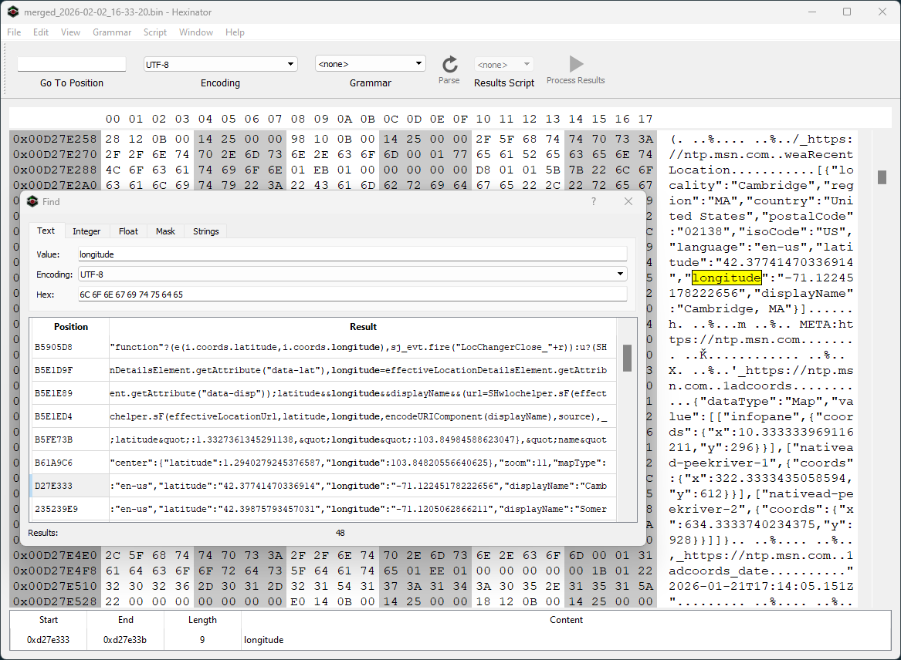Image resolution: width=901 pixels, height=660 pixels.
Task: Click the Length column header in bottom table
Action: (202, 620)
